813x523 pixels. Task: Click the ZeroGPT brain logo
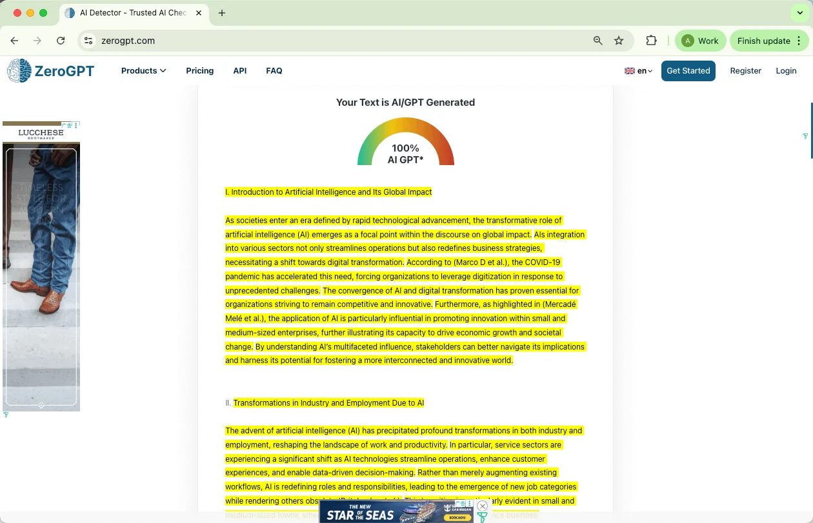(x=19, y=71)
